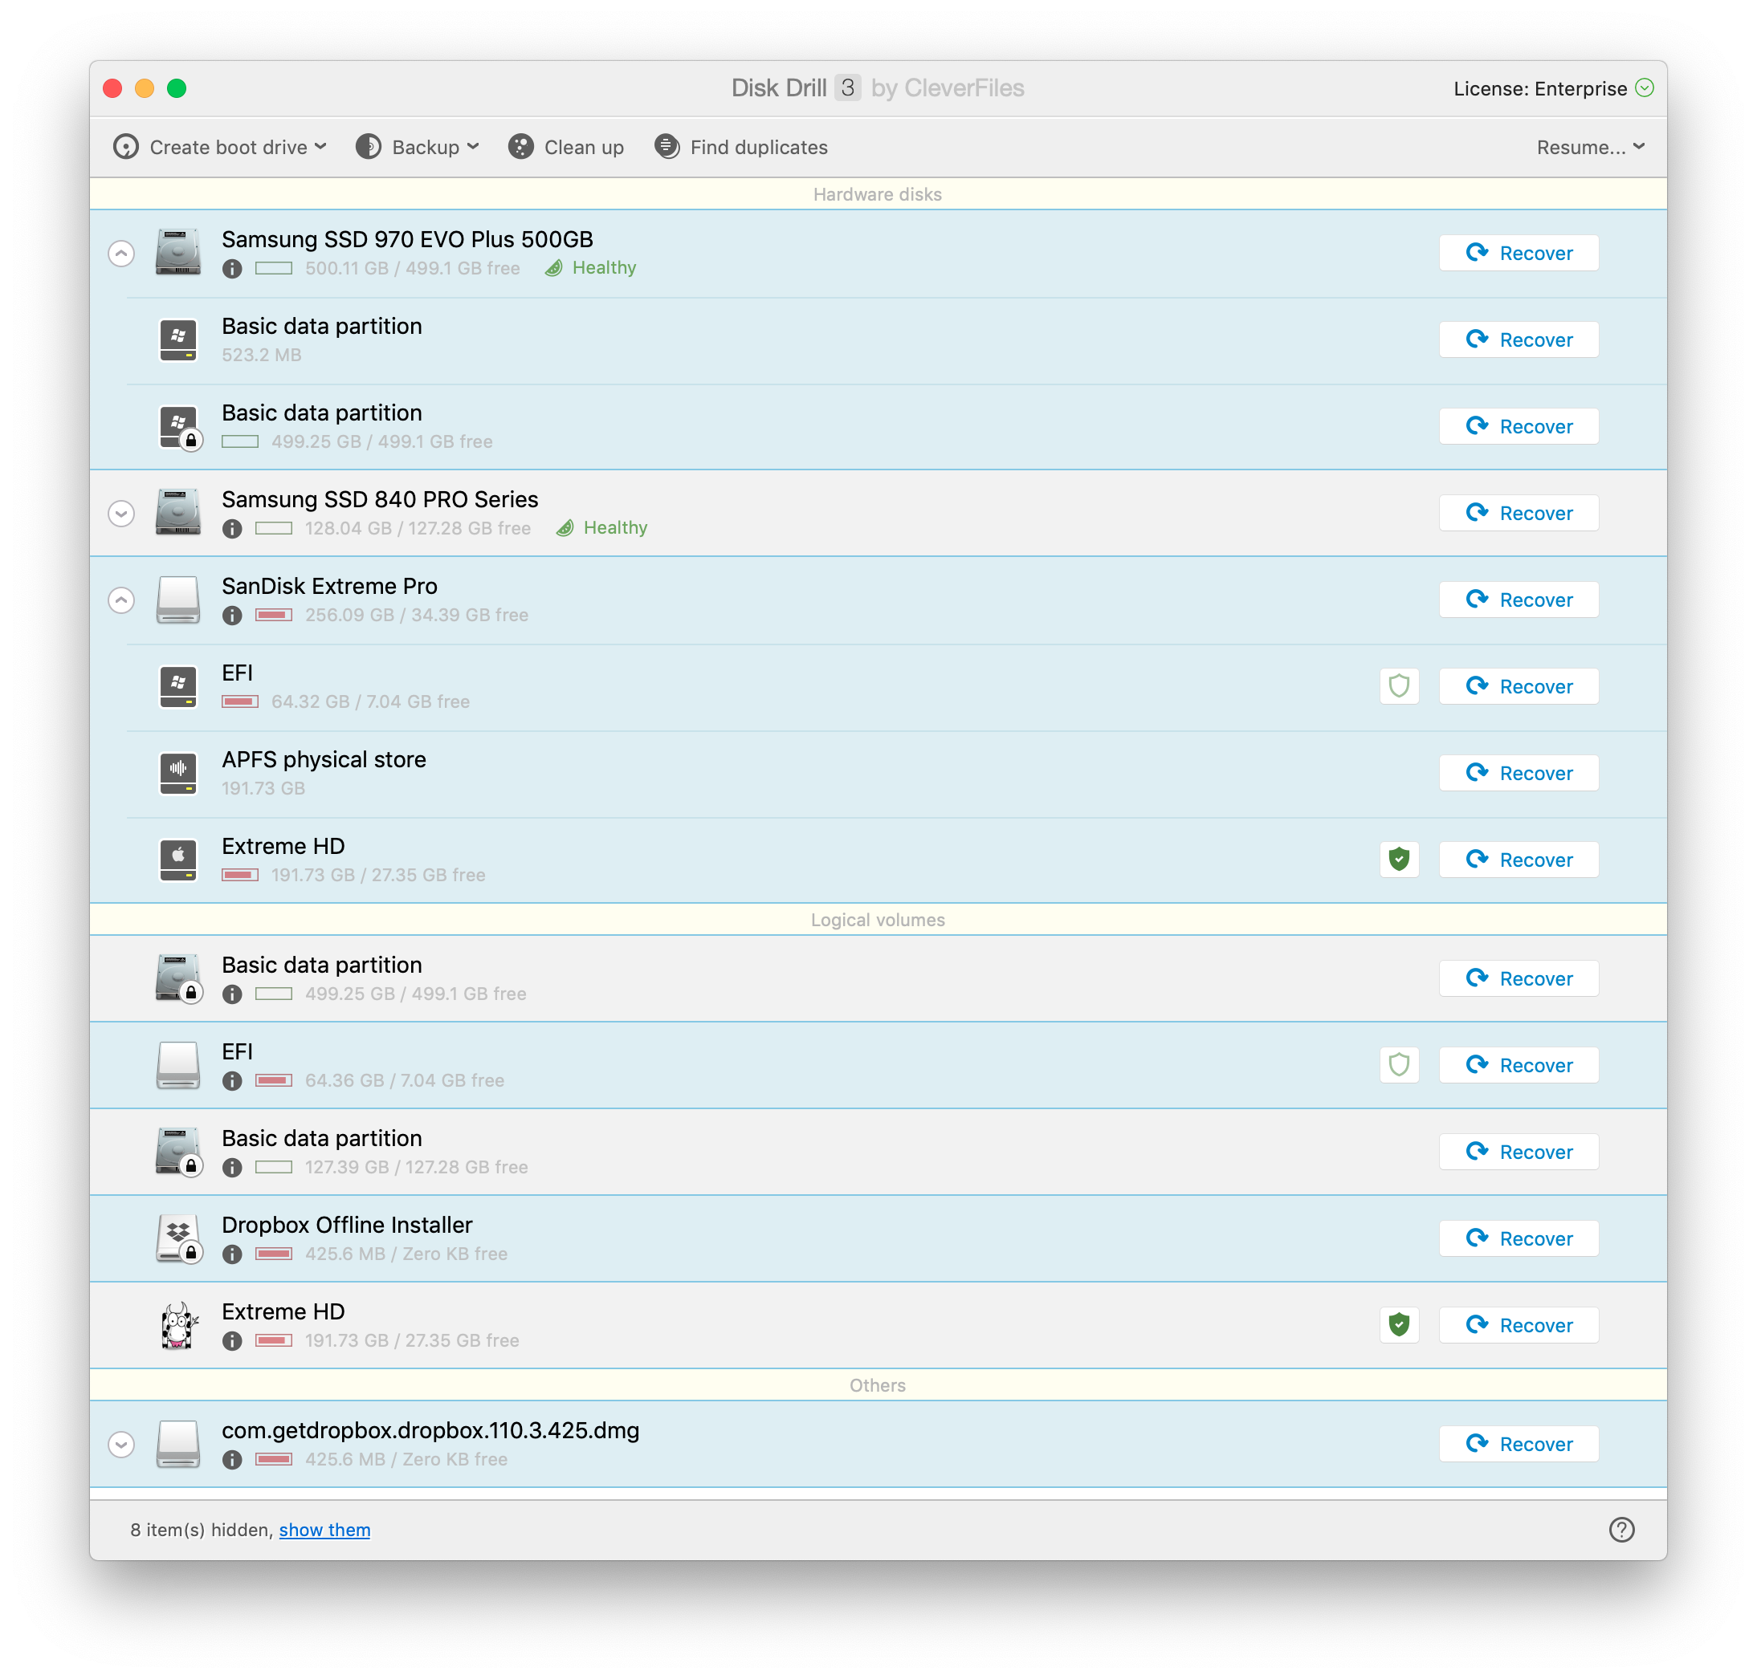Recover the APFS physical store partition

tap(1518, 773)
